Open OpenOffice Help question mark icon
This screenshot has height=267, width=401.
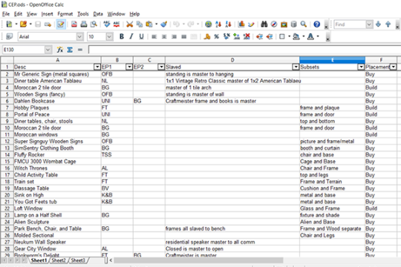[316, 24]
